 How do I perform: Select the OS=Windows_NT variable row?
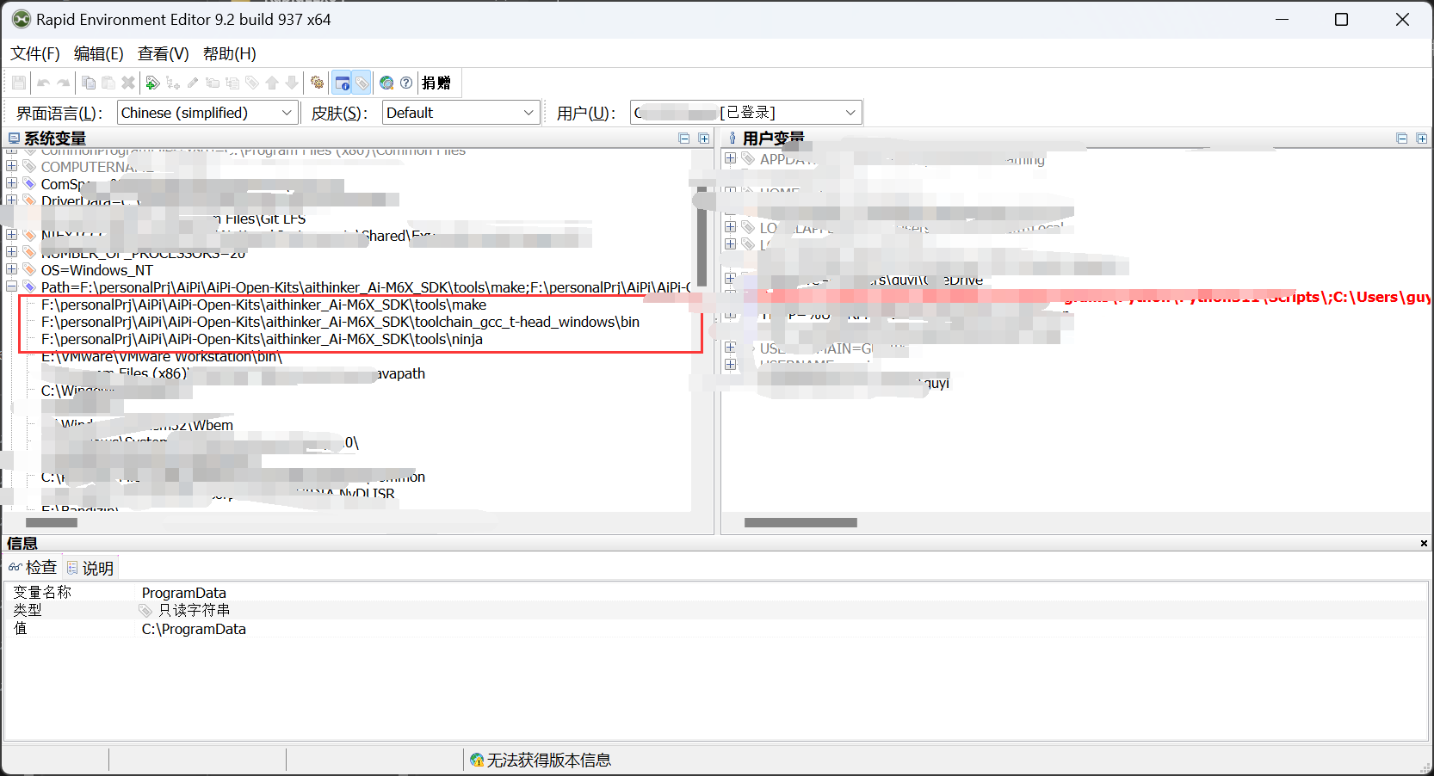click(96, 270)
